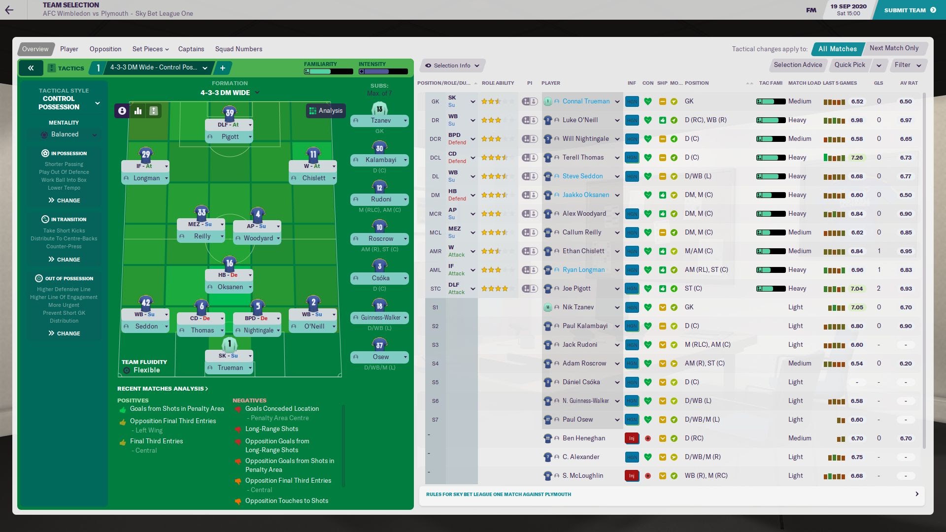Toggle the Next Match Only tactical changes option
This screenshot has height=532, width=946.
pyautogui.click(x=893, y=48)
